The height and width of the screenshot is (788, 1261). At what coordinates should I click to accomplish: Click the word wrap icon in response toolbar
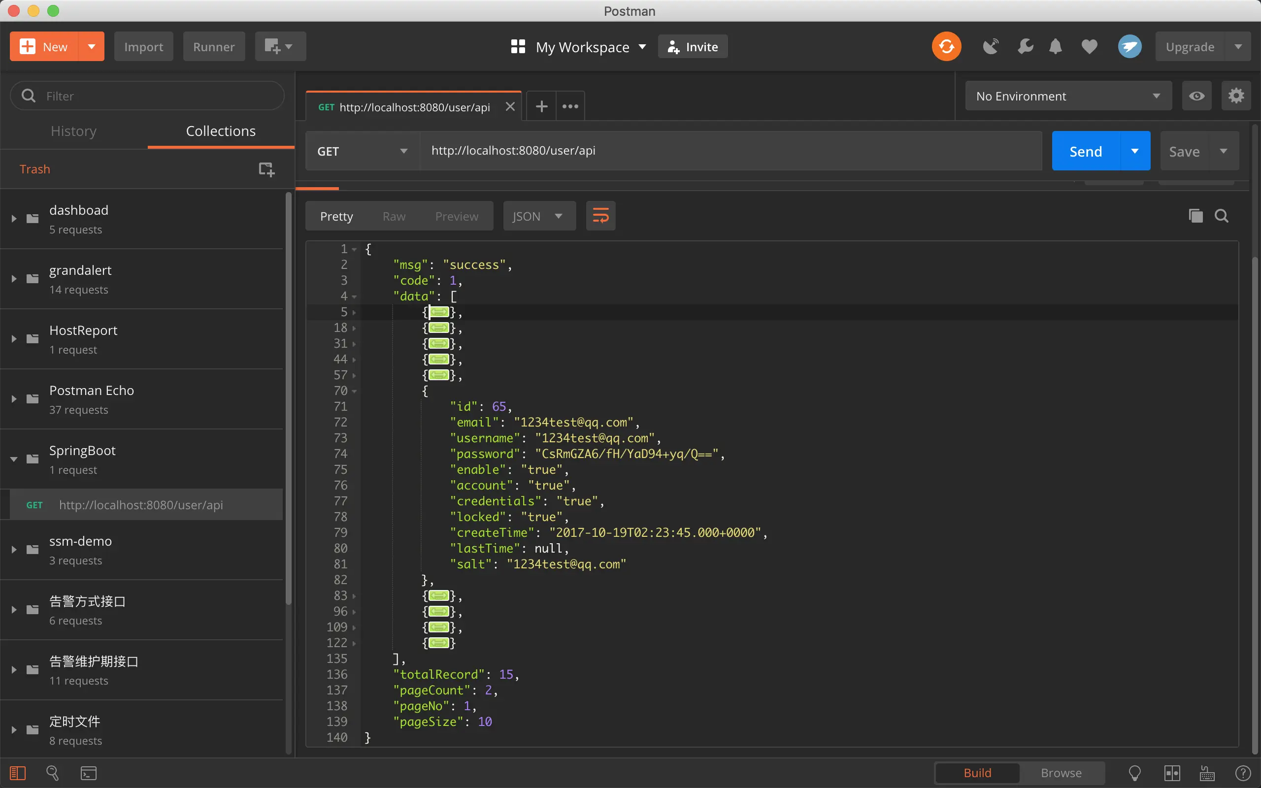[x=600, y=216]
